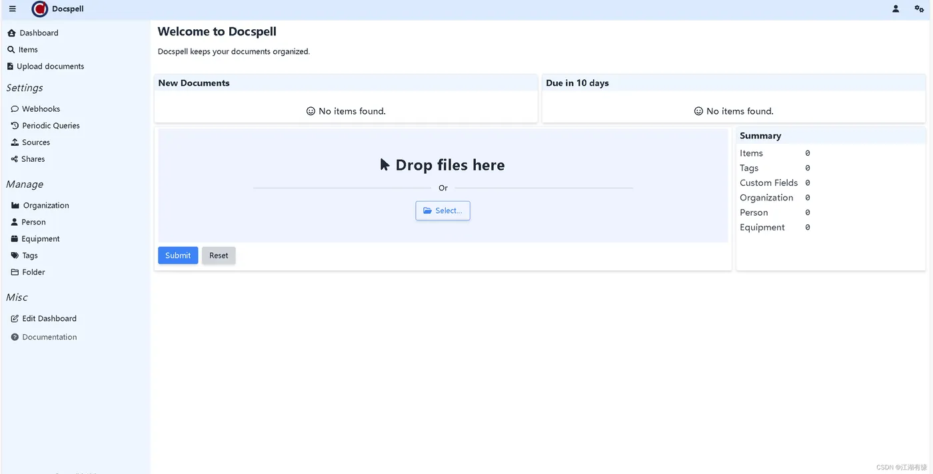Open Shares settings
Screen dimensions: 933x474
33,159
